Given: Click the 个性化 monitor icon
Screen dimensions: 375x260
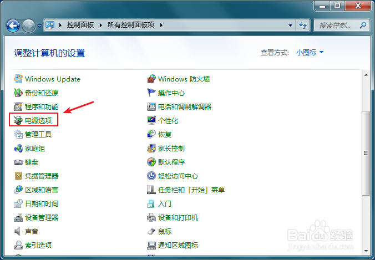Looking at the screenshot, I should pos(151,120).
